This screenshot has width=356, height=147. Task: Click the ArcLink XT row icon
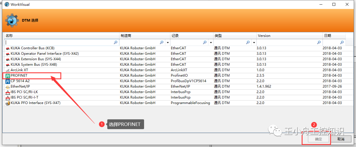[x=8, y=70]
